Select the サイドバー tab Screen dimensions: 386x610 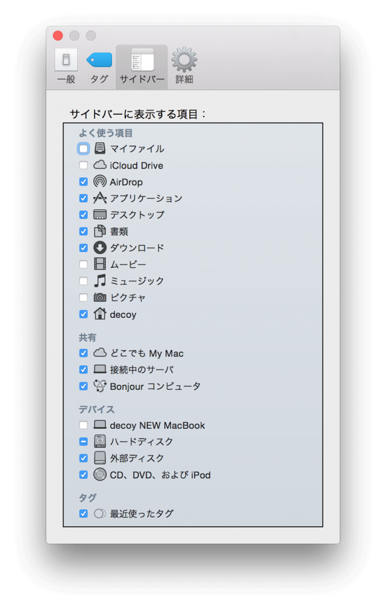click(x=142, y=66)
